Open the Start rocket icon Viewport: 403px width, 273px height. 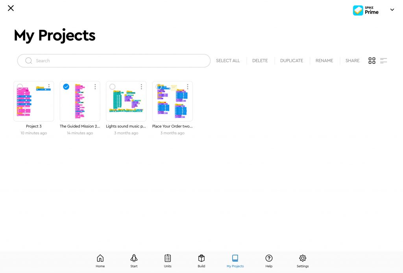point(134,258)
